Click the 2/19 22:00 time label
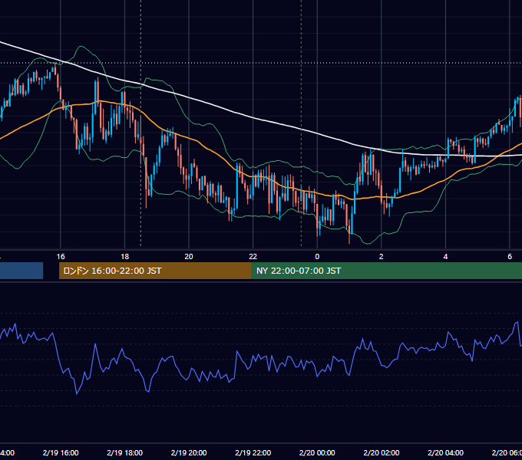522x460 pixels. pos(253,452)
